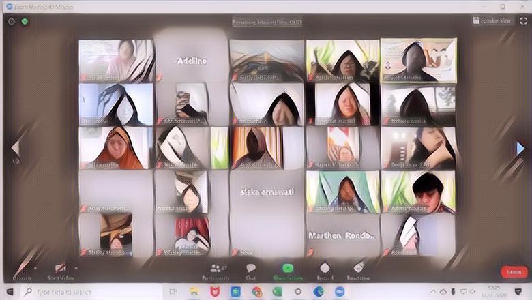Click the red Leave button
The width and height of the screenshot is (532, 300).
(x=514, y=271)
